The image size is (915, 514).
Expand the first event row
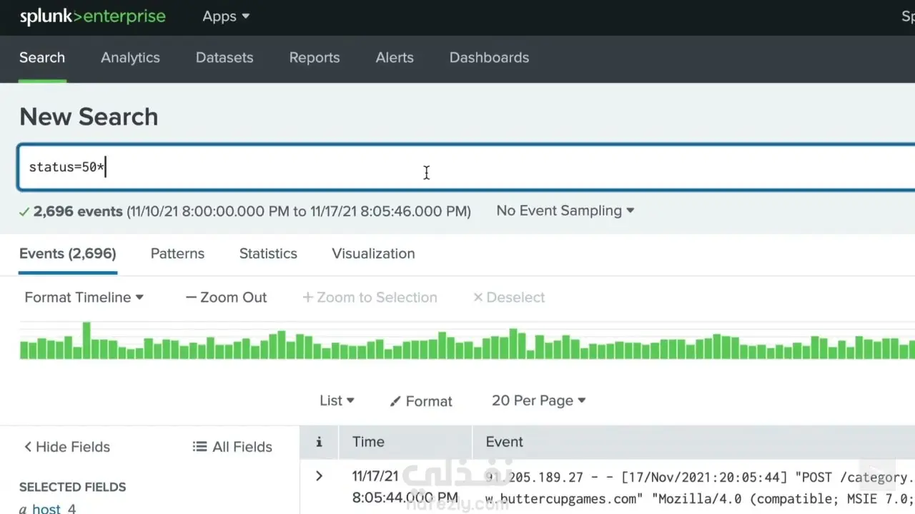[319, 476]
